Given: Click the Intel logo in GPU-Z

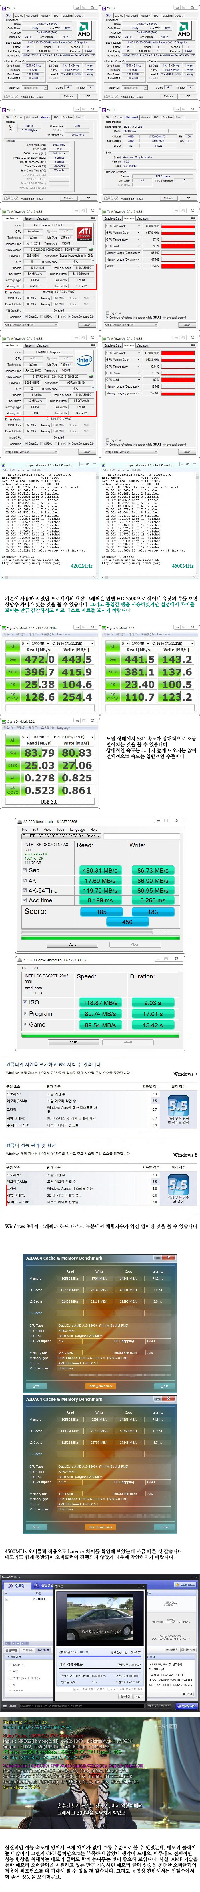Looking at the screenshot, I should pyautogui.click(x=85, y=361).
